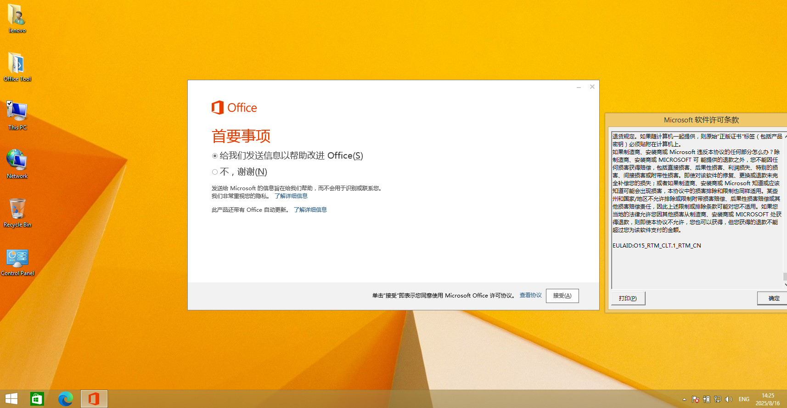Screen dimensions: 787x408
Task: Launch the Control Panel desktop shortcut
Action: (x=17, y=259)
